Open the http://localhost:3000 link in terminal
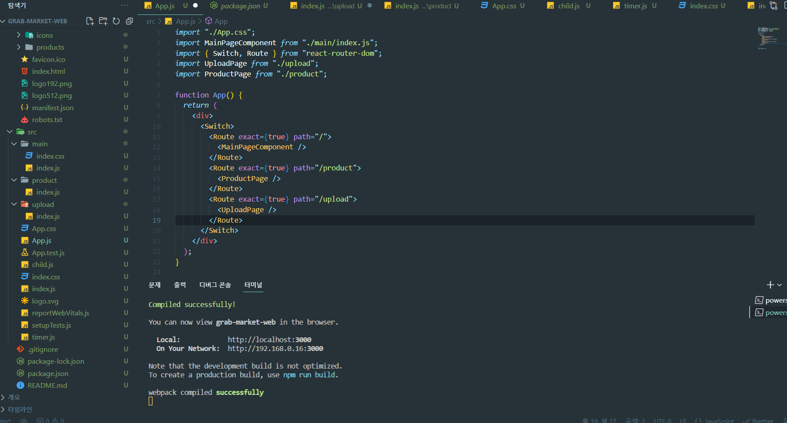This screenshot has height=423, width=787. pyautogui.click(x=270, y=340)
